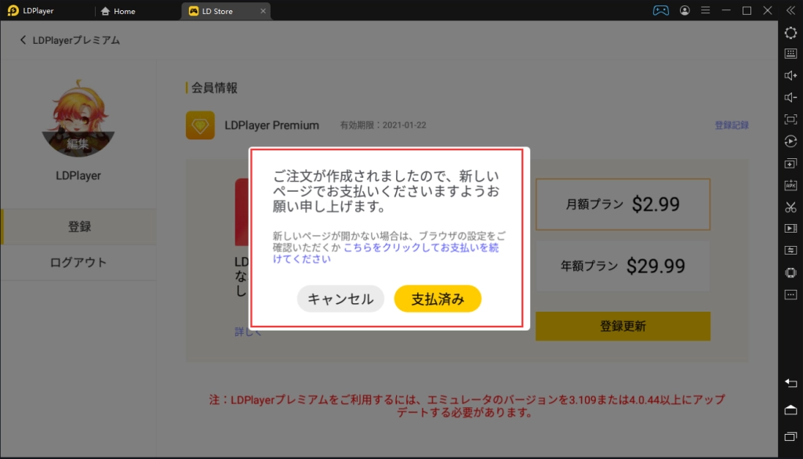Click 会員情報 heading
Viewport: 803px width, 459px height.
[214, 88]
